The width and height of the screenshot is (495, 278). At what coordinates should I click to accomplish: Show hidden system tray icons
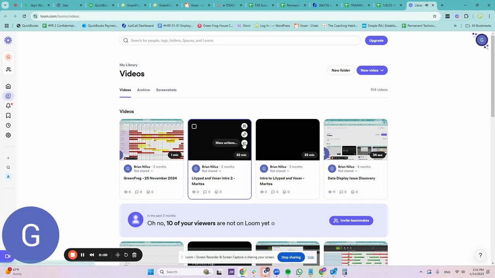pyautogui.click(x=421, y=272)
